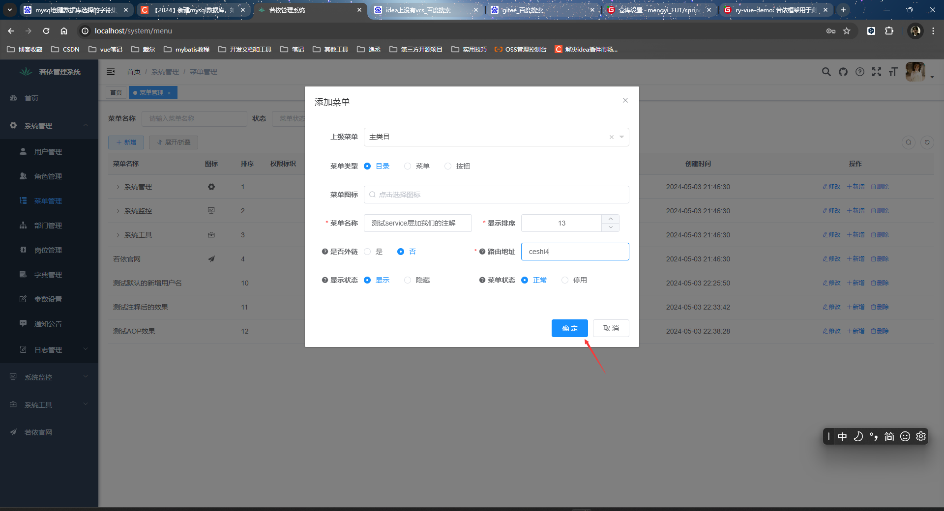Toggle the sidebar hamburger icon
The width and height of the screenshot is (944, 511).
(x=111, y=72)
